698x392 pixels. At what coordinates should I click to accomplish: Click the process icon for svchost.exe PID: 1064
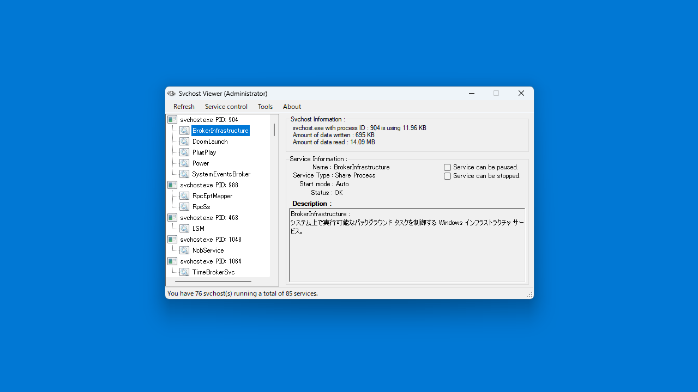(x=172, y=261)
